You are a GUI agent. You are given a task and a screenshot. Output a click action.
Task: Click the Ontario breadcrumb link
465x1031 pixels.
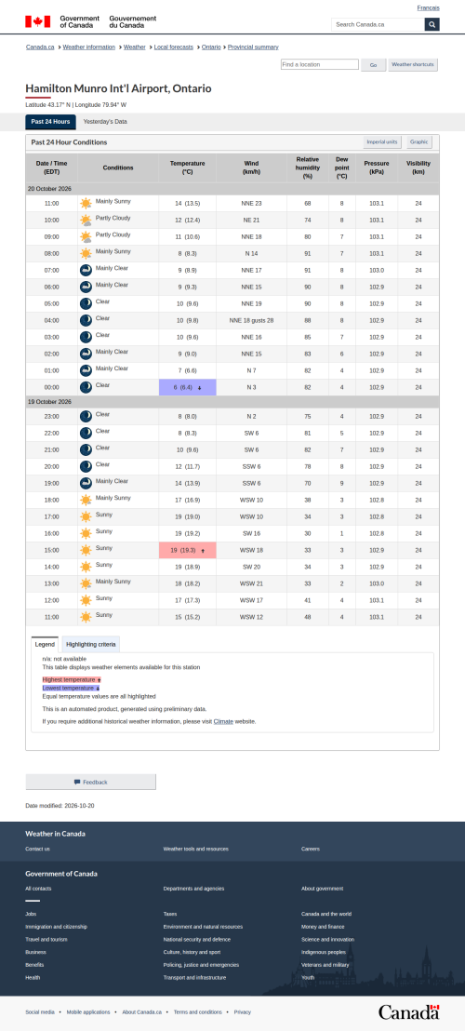click(x=211, y=47)
